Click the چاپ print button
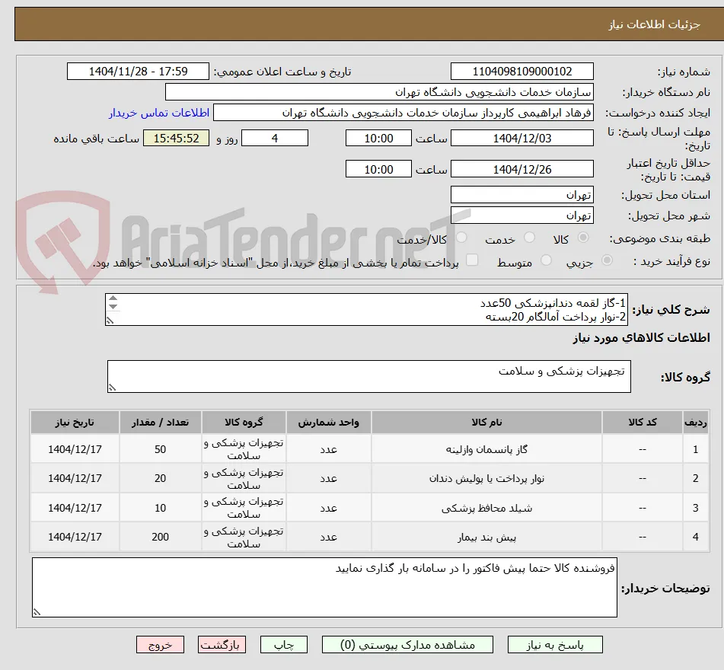 [283, 645]
